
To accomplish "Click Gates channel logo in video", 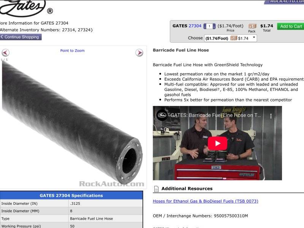I will (162, 115).
